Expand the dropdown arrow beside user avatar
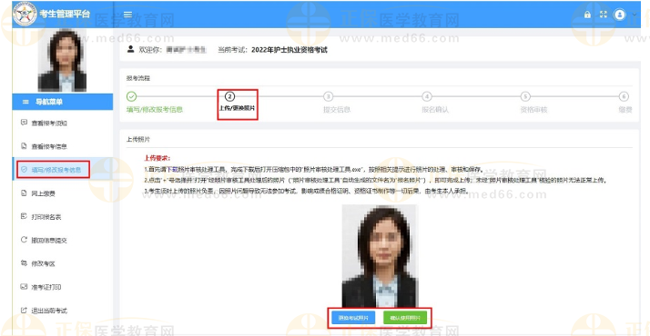The image size is (650, 336). click(x=635, y=15)
